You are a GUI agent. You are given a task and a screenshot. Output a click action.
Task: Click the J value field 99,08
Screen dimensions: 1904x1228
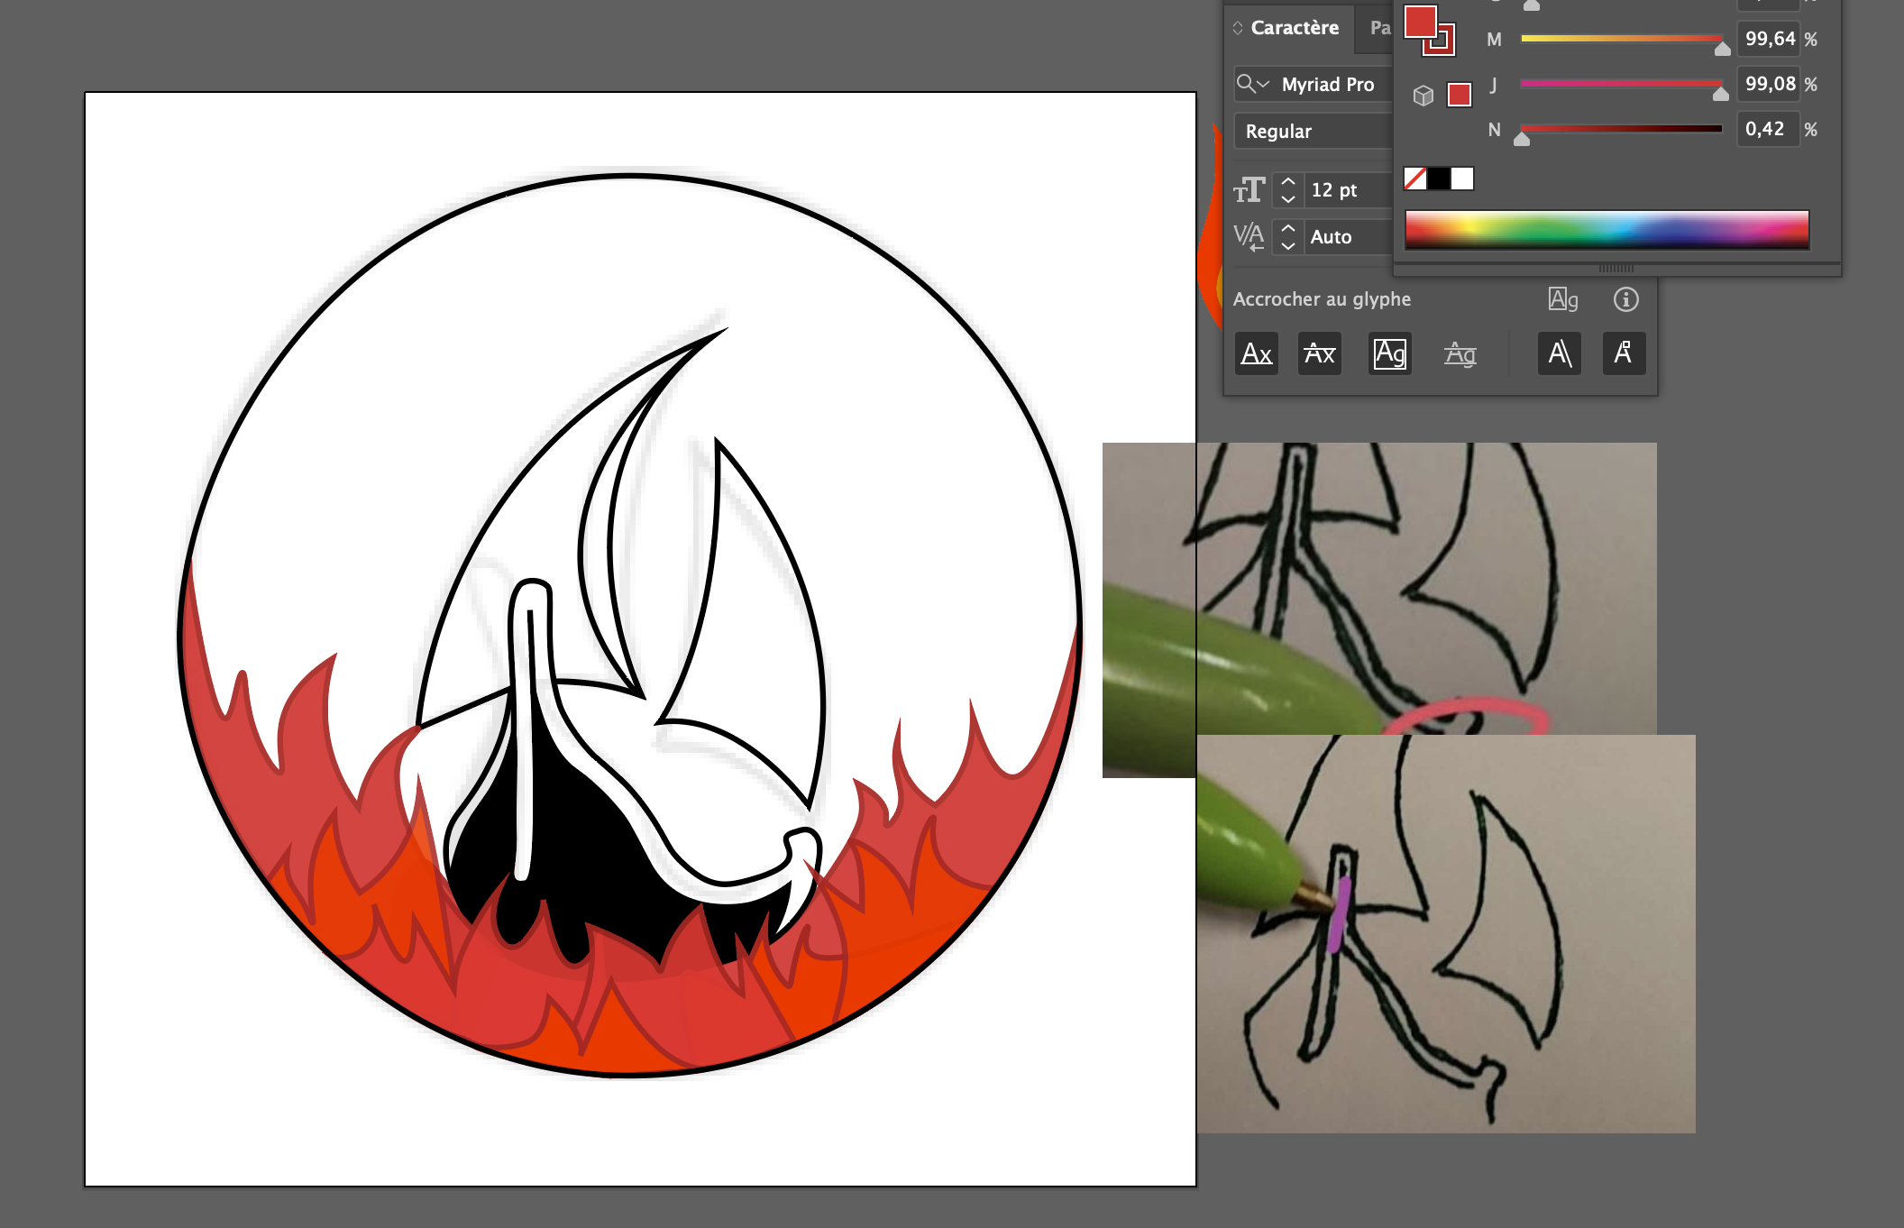(1768, 84)
